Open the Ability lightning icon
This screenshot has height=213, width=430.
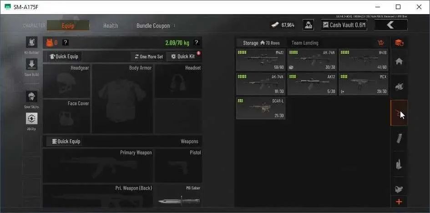click(31, 118)
